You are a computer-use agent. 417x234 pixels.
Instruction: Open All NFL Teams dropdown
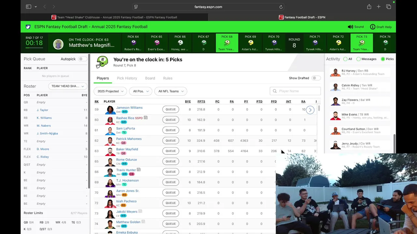[171, 91]
